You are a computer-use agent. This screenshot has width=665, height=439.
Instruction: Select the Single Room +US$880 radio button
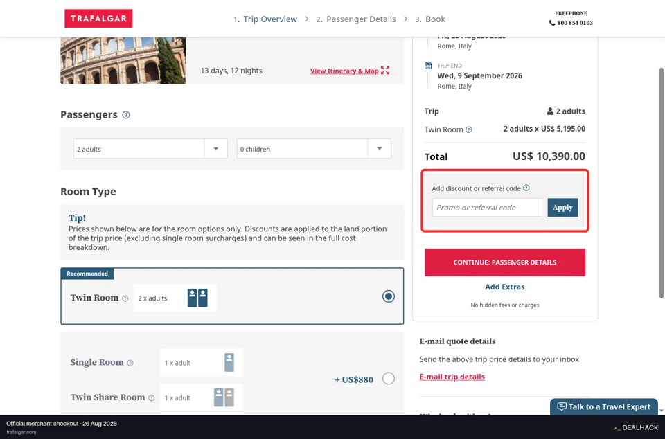389,378
